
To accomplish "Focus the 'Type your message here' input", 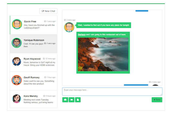I will click(112, 92).
